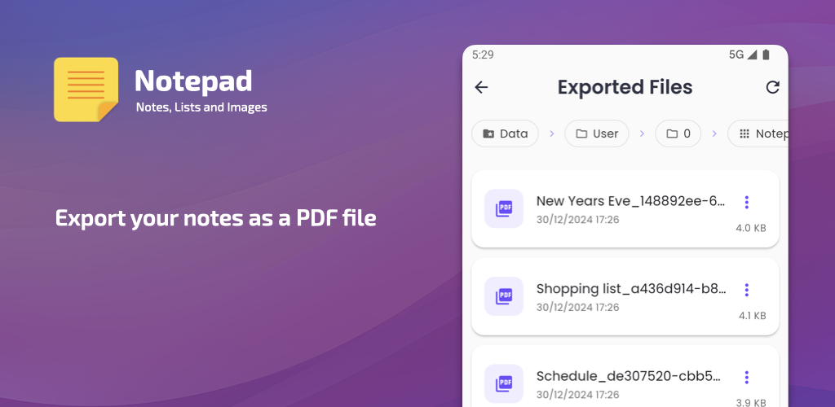
Task: Go back using the back arrow
Action: click(481, 87)
